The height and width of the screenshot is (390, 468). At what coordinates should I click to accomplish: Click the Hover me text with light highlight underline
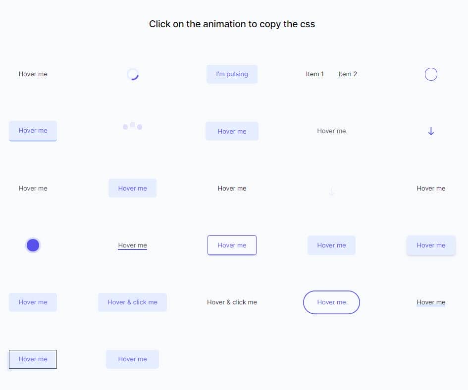tap(431, 302)
